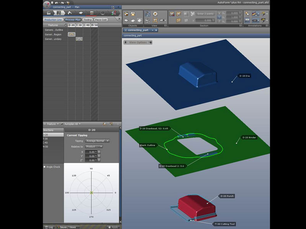Select C-40 in the Directions list
Image resolution: width=306 pixels, height=229 pixels.
click(53, 142)
